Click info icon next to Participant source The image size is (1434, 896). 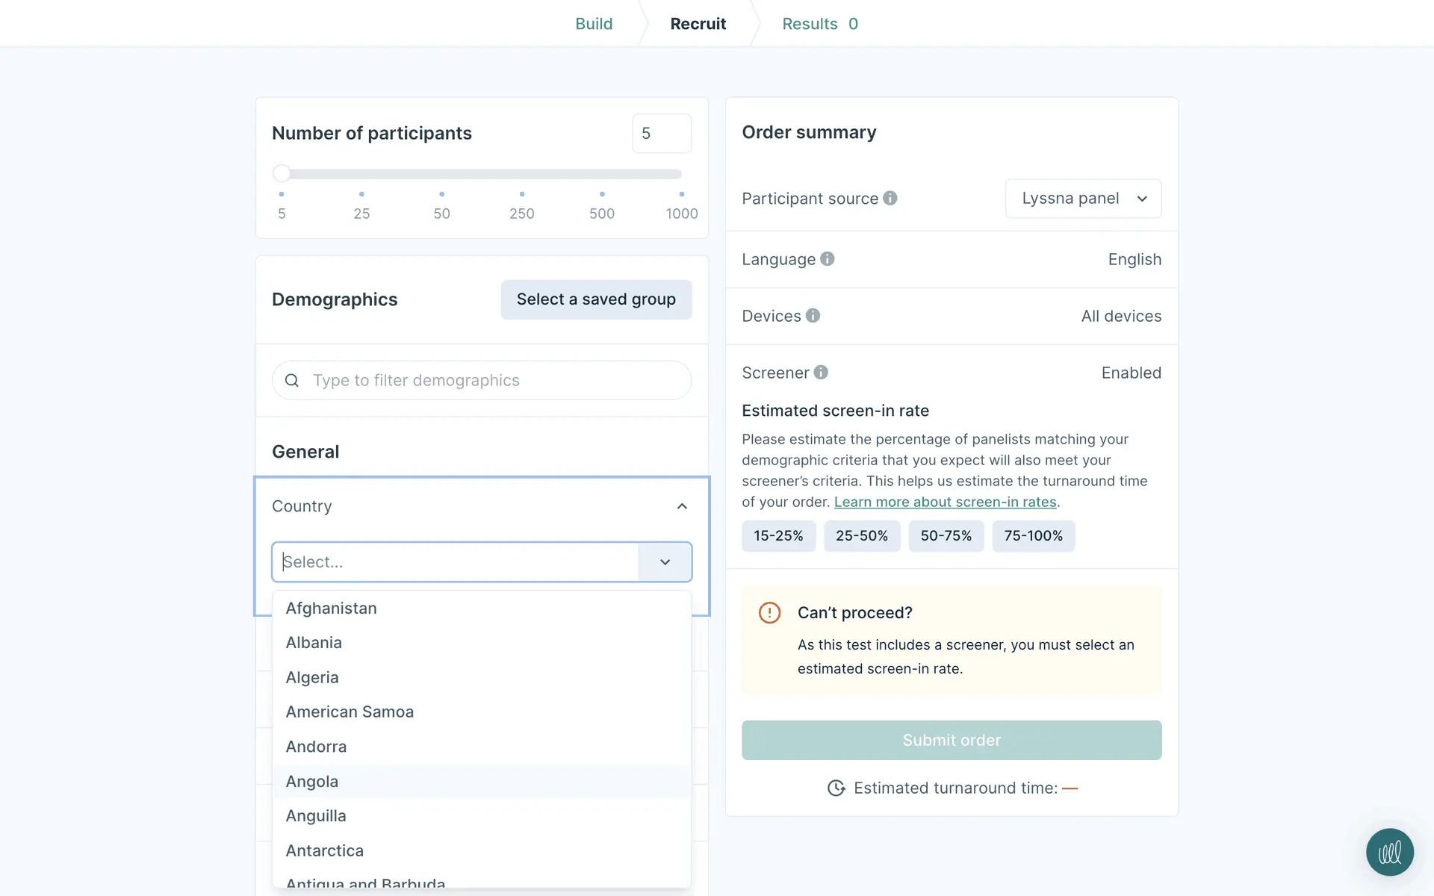(x=890, y=198)
